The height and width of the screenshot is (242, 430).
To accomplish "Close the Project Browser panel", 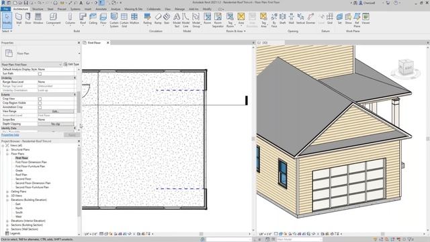I will click(x=79, y=141).
